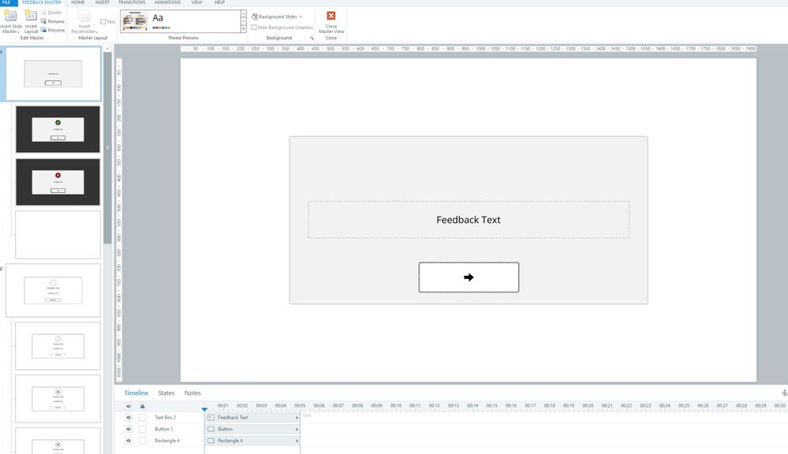The width and height of the screenshot is (788, 454).
Task: Lock the Text Box 2 object
Action: [142, 417]
